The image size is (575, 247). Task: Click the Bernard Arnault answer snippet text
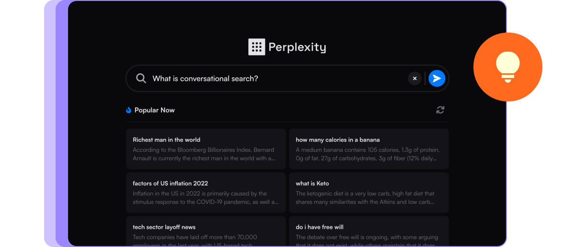pos(204,154)
